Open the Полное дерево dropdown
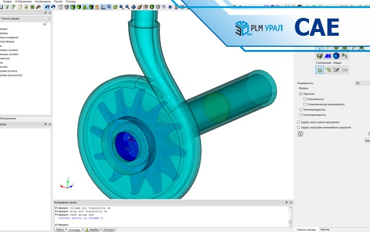 [x=25, y=19]
